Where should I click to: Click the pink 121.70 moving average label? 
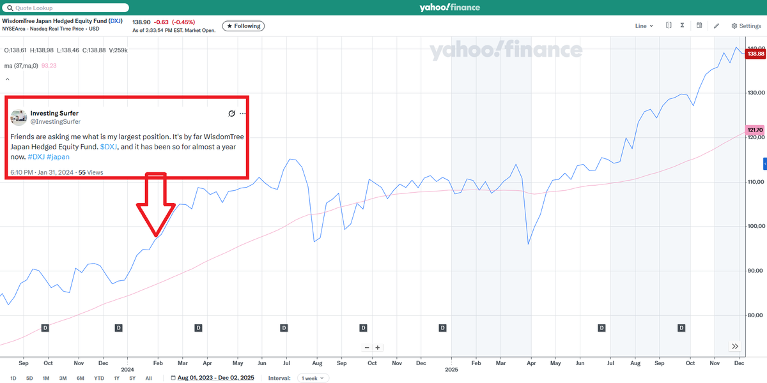(755, 130)
